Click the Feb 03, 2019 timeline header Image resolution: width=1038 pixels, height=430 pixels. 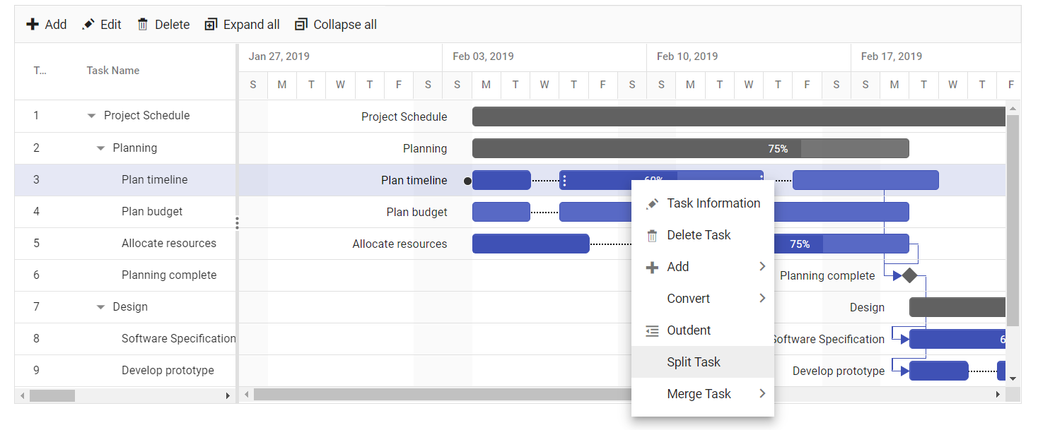[544, 56]
